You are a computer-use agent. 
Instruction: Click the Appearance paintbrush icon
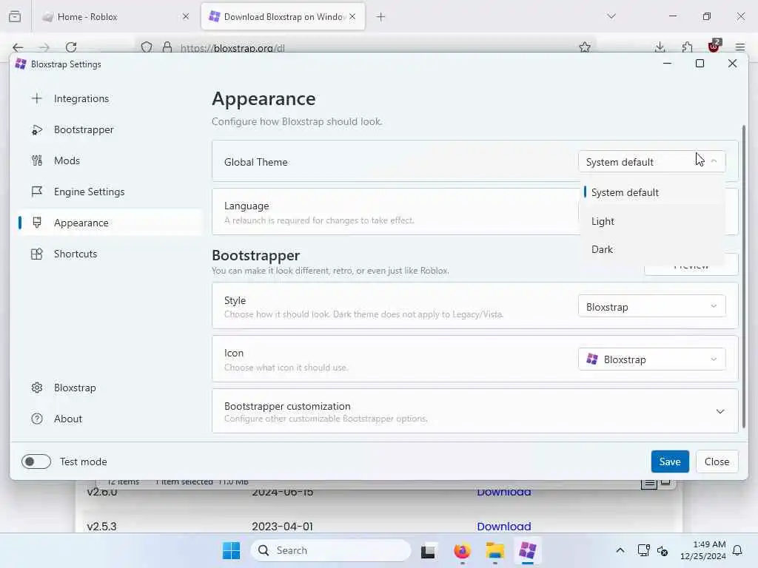pos(37,223)
